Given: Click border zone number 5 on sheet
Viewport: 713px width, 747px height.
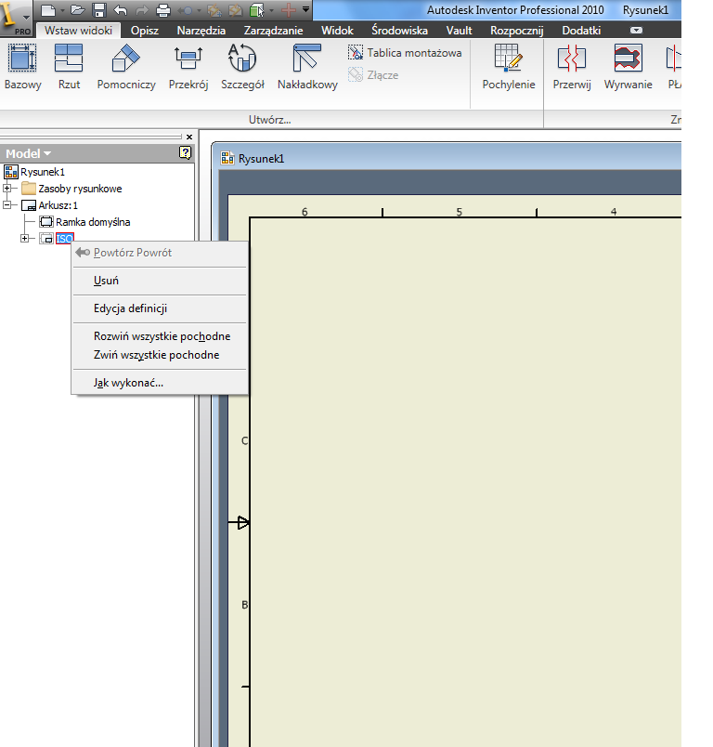Looking at the screenshot, I should (459, 212).
